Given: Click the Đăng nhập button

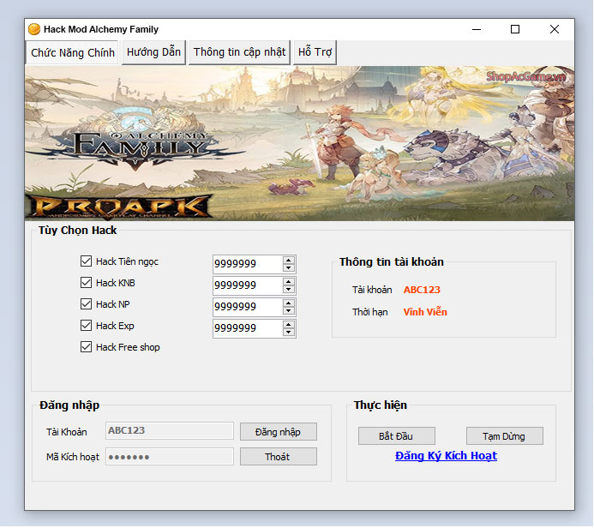Looking at the screenshot, I should click(x=278, y=432).
